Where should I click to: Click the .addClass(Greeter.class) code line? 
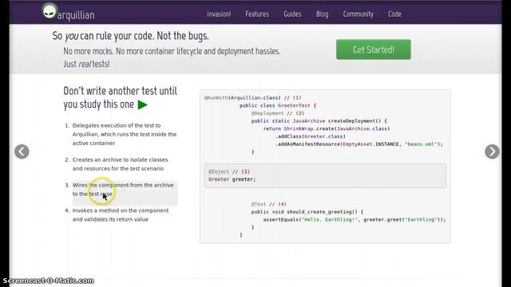click(311, 136)
